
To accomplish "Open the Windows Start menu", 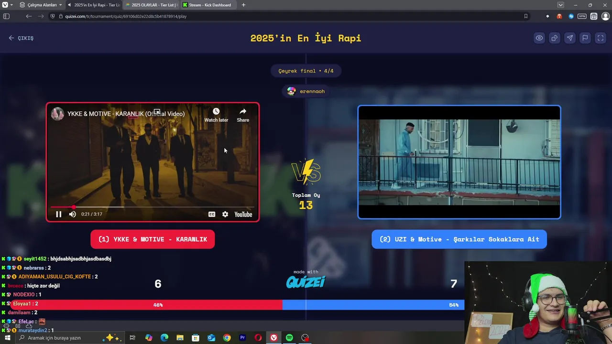I will click(7, 338).
